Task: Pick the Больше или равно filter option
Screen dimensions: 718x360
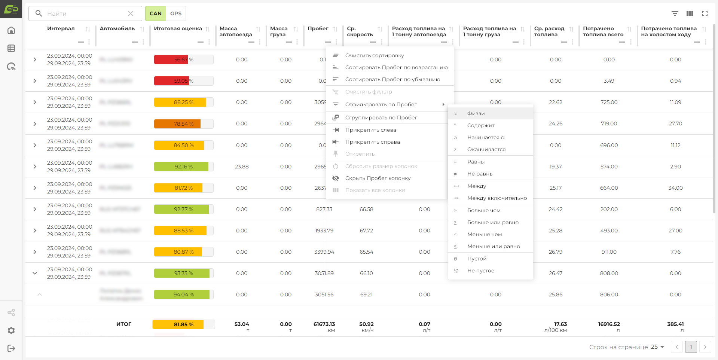Action: coord(491,222)
